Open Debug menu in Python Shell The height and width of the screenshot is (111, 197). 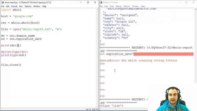click(x=119, y=6)
